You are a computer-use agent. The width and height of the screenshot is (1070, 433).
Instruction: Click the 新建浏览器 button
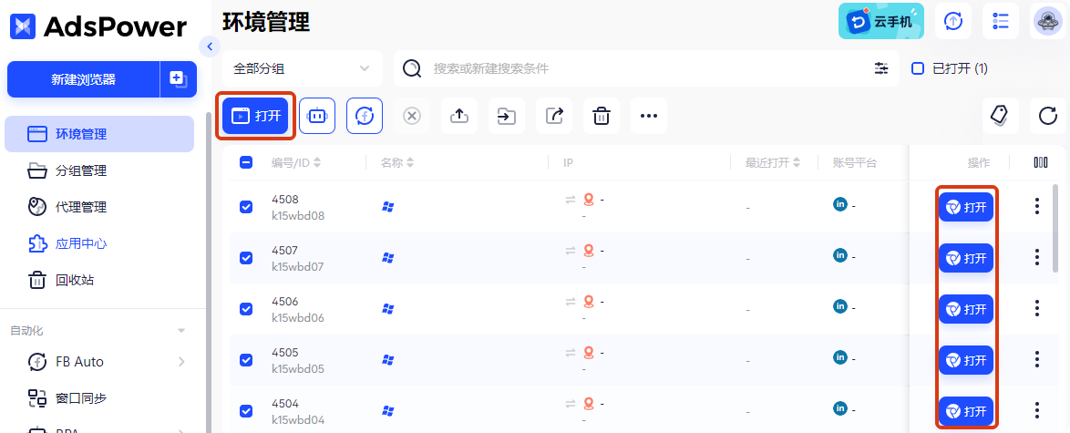(83, 79)
